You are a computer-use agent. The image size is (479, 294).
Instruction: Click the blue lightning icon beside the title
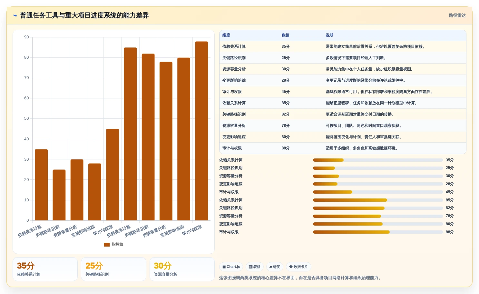click(x=15, y=15)
